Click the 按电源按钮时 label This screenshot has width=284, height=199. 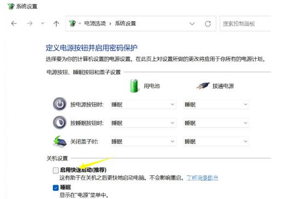[87, 104]
